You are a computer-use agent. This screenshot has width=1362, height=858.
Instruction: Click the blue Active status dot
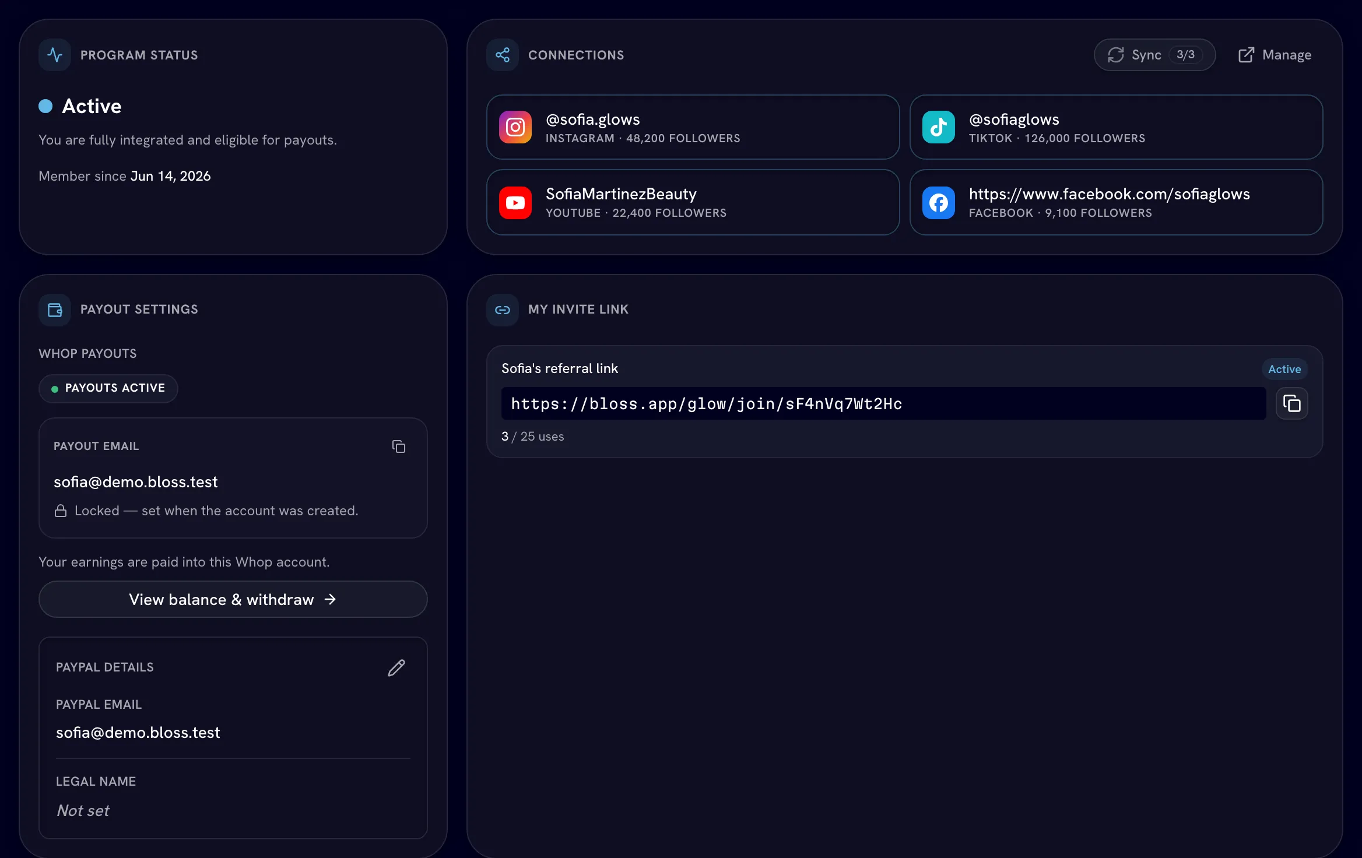coord(45,106)
